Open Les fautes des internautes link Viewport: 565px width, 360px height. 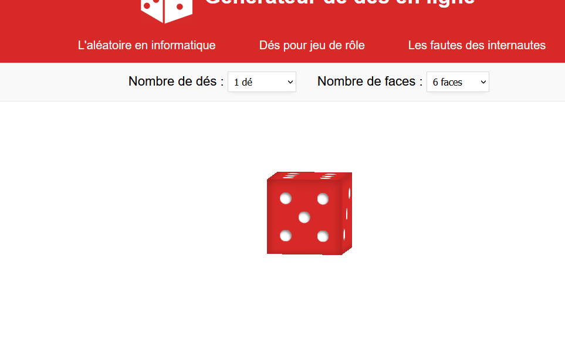pyautogui.click(x=477, y=45)
